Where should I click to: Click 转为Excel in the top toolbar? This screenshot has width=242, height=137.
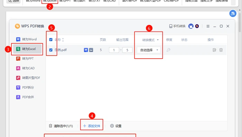pyautogui.click(x=50, y=1)
